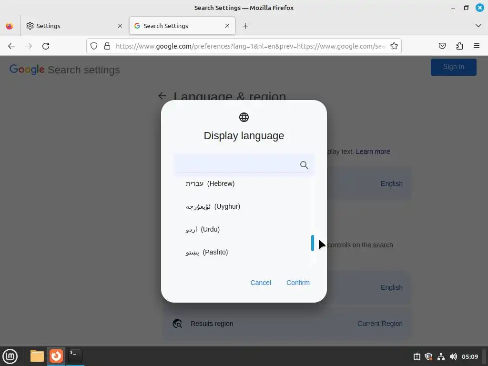Reload the current page
488x366 pixels.
click(46, 46)
